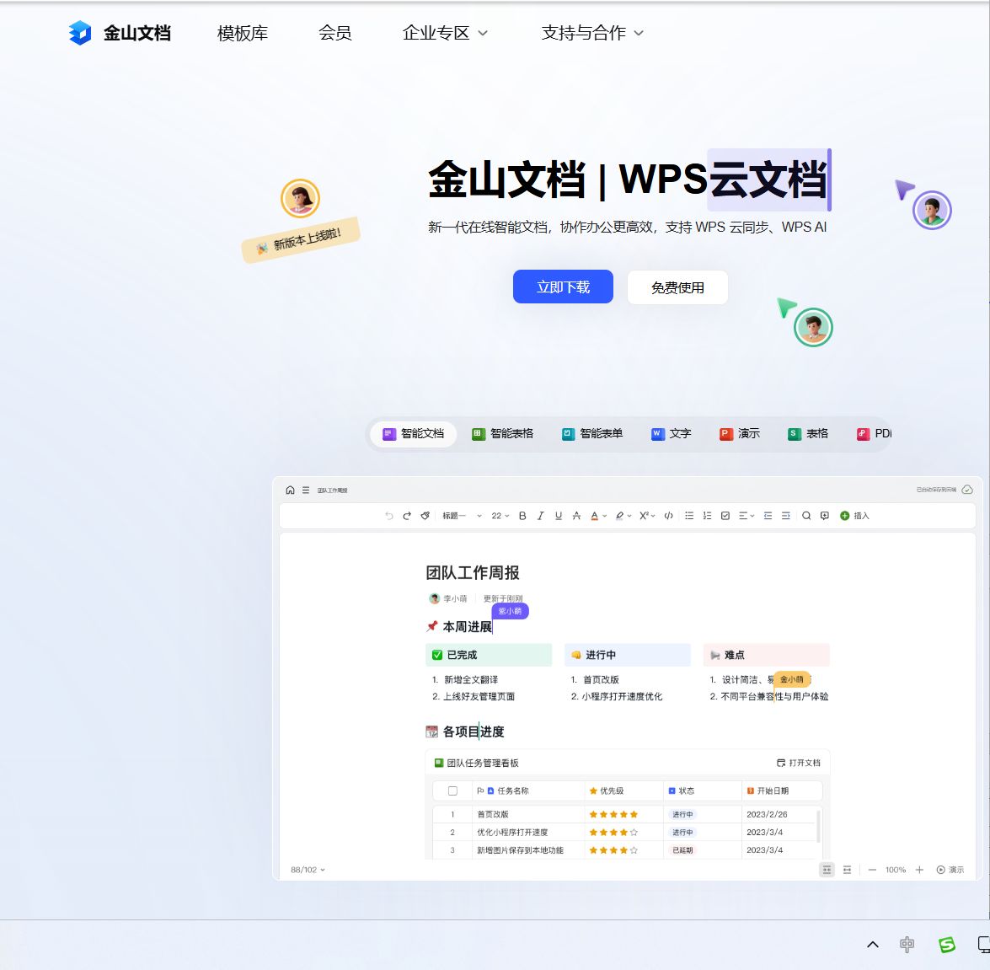Click the star rating for 首页改版
The image size is (990, 970).
pos(613,815)
